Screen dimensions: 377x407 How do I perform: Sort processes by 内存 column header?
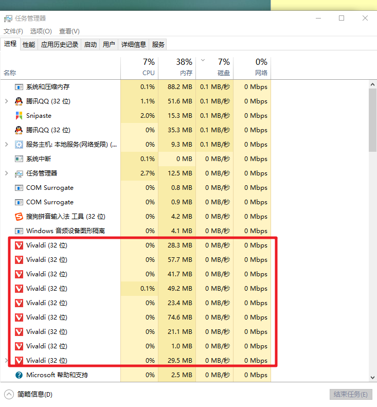click(177, 67)
